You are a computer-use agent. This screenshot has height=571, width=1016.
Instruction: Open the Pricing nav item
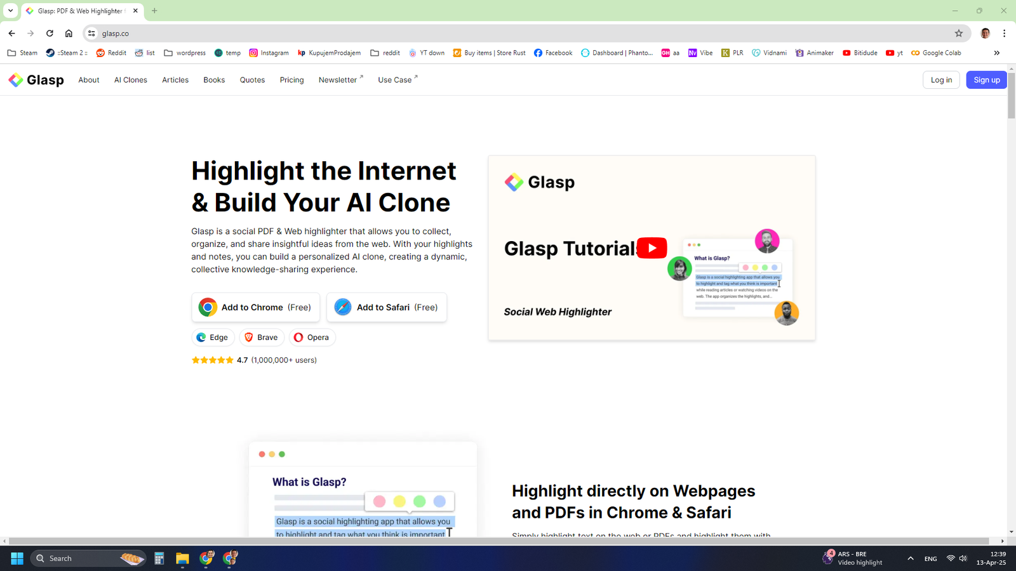click(292, 80)
